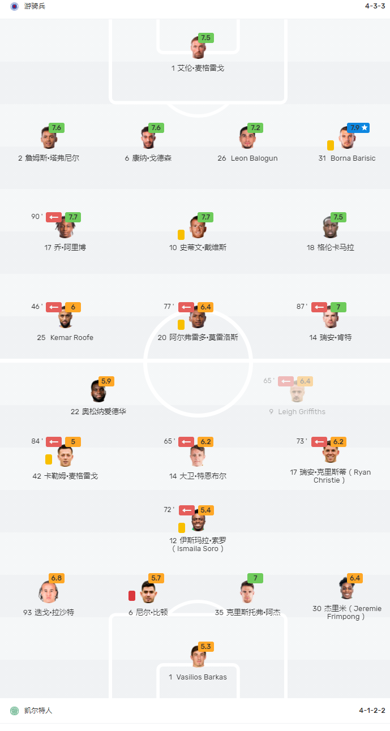Click 詹姆斯·塔弗尼尔's 7.6 rating badge

[57, 128]
